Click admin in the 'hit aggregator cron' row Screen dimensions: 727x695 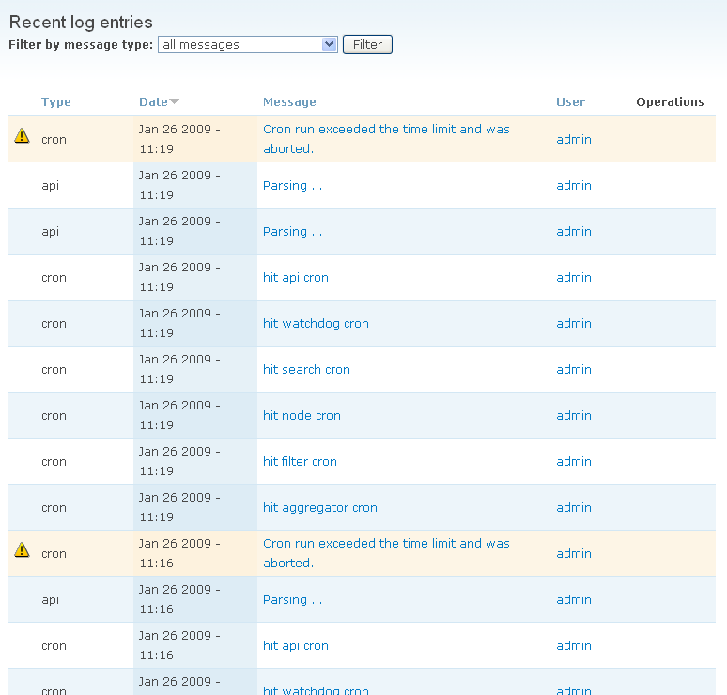(x=574, y=508)
